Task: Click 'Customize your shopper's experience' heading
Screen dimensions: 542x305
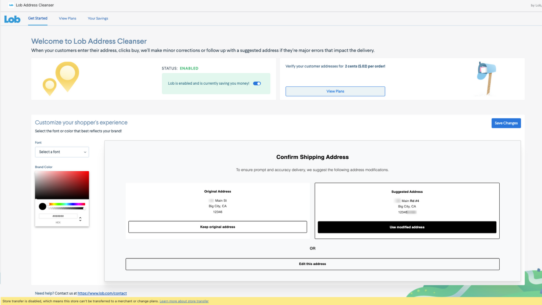Action: [x=81, y=122]
